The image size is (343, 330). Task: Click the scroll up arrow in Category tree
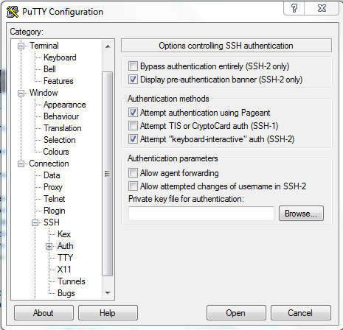pyautogui.click(x=108, y=46)
